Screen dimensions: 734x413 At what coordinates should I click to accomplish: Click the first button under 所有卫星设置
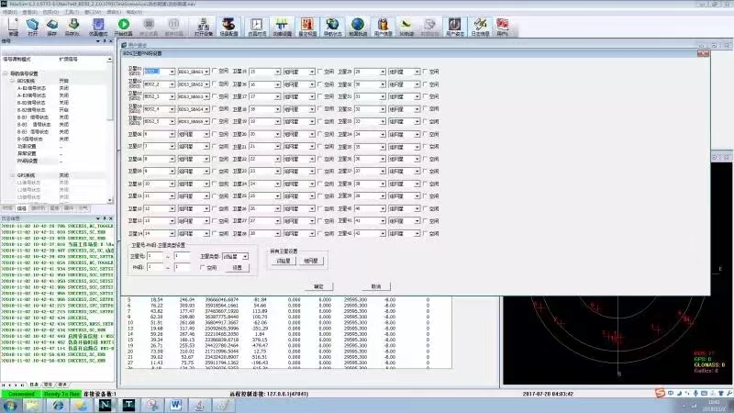point(284,261)
